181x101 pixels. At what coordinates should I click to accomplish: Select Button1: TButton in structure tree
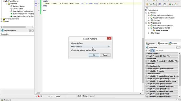point(19,6)
